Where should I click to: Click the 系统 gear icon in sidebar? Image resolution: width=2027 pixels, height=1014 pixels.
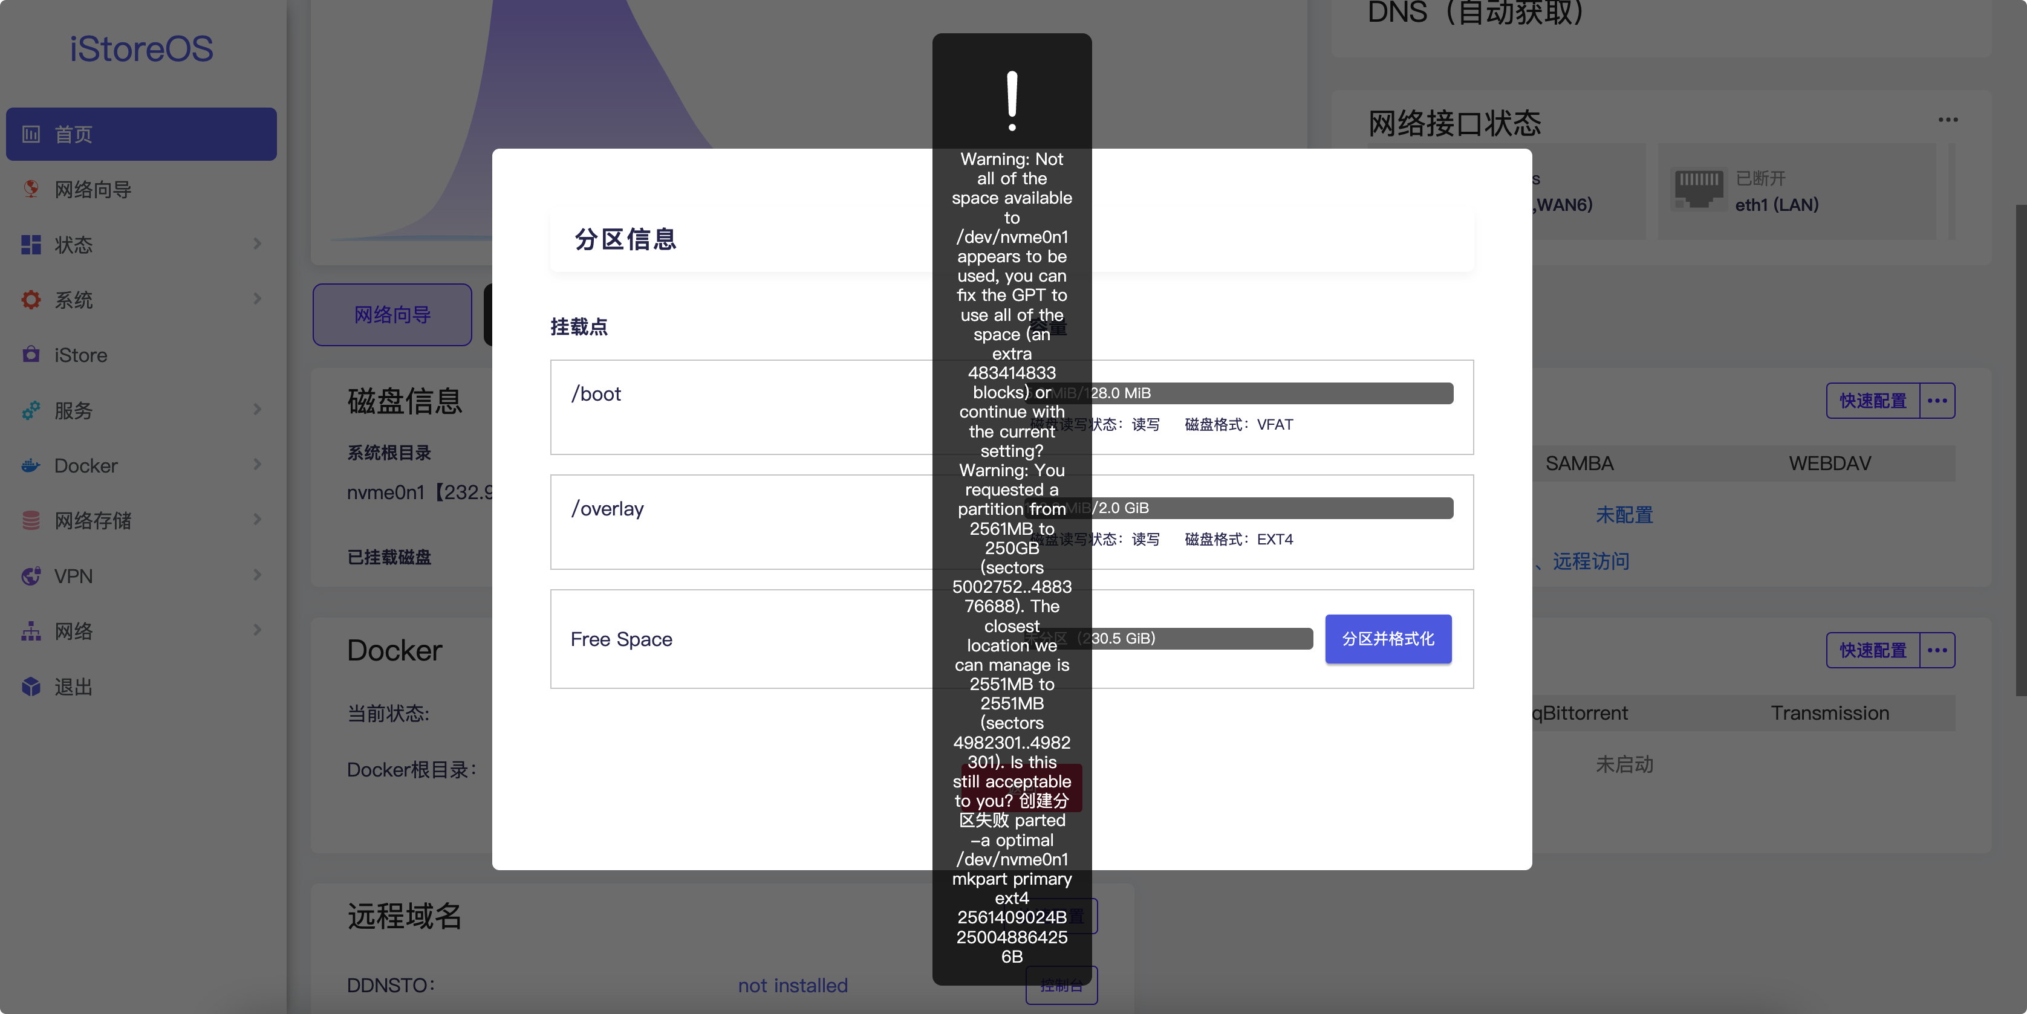pyautogui.click(x=31, y=300)
